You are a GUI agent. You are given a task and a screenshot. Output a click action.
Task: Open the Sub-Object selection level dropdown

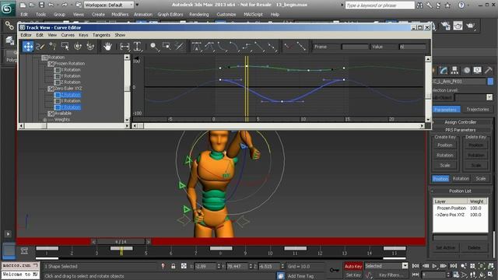[x=473, y=97]
